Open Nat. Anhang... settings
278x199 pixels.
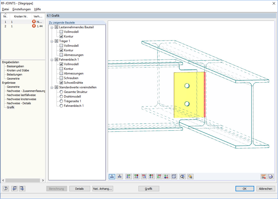click(x=103, y=189)
